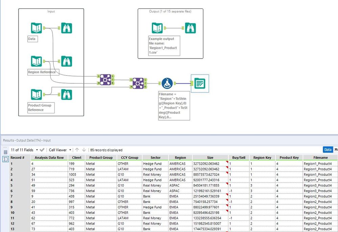Select the Browse tool beside Product Group Reference
This screenshot has height=232, width=338.
click(x=66, y=94)
